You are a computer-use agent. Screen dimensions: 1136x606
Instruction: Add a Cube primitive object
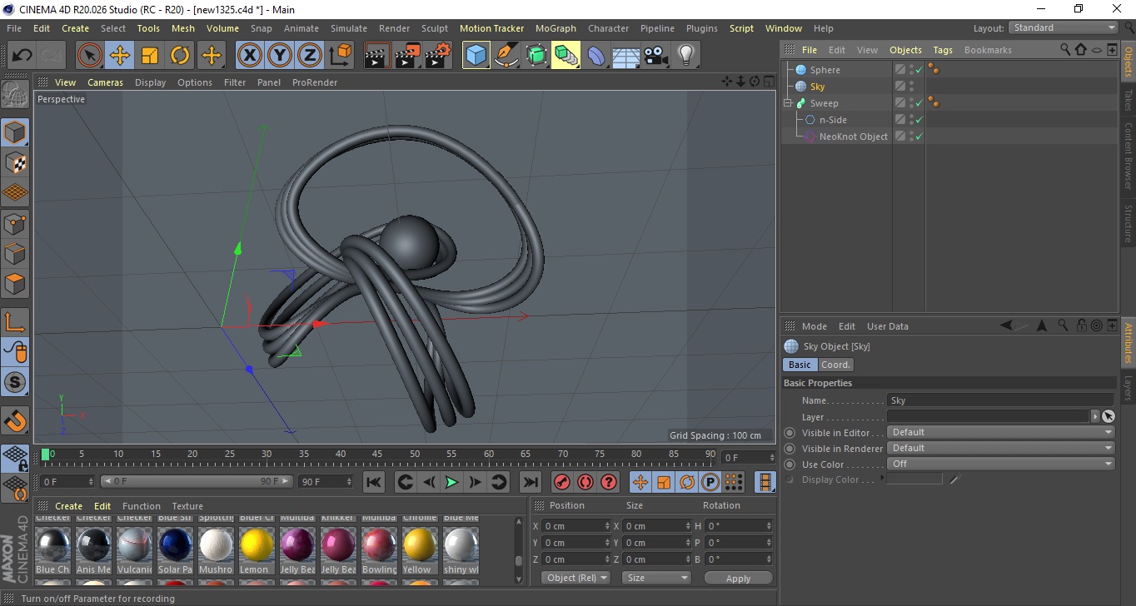click(476, 56)
